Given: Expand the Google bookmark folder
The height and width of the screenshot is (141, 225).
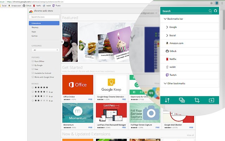Looking at the screenshot, I should 167,27.
